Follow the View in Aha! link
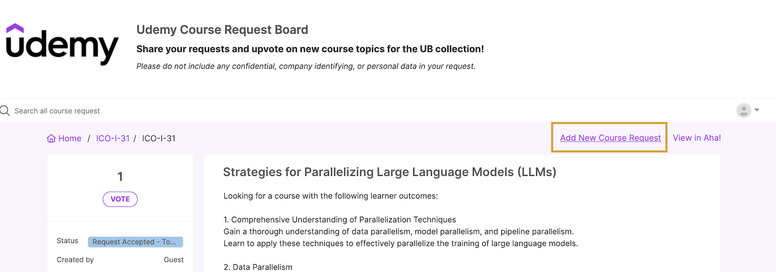The width and height of the screenshot is (776, 272). (697, 138)
